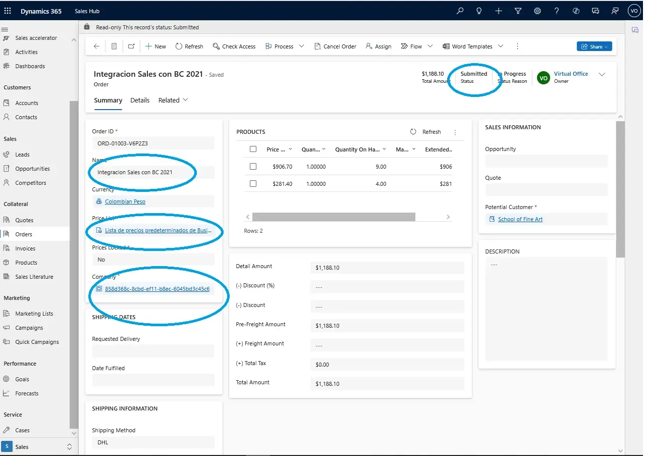Open Opportunities in the left navigation
Screen dimensions: 646x456
coord(32,169)
